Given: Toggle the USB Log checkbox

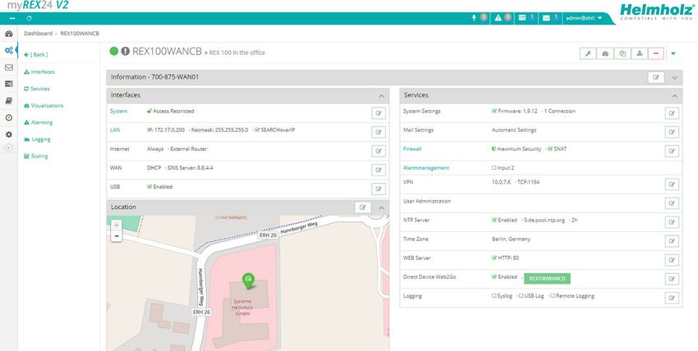Looking at the screenshot, I should [x=521, y=295].
